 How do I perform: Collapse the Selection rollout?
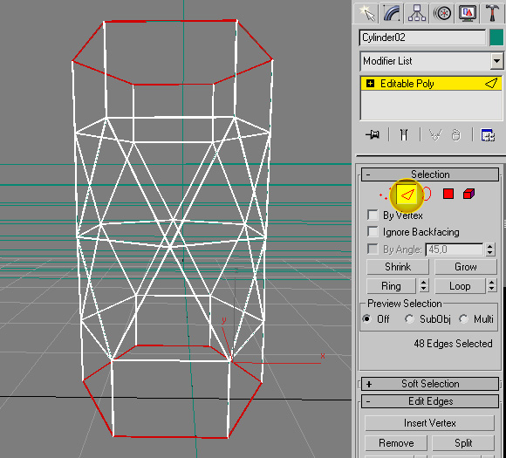pyautogui.click(x=430, y=174)
